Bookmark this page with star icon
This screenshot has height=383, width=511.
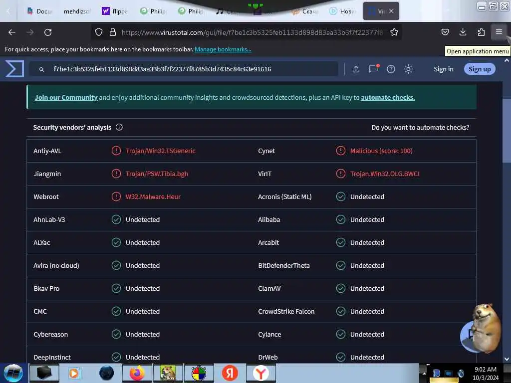pyautogui.click(x=394, y=32)
